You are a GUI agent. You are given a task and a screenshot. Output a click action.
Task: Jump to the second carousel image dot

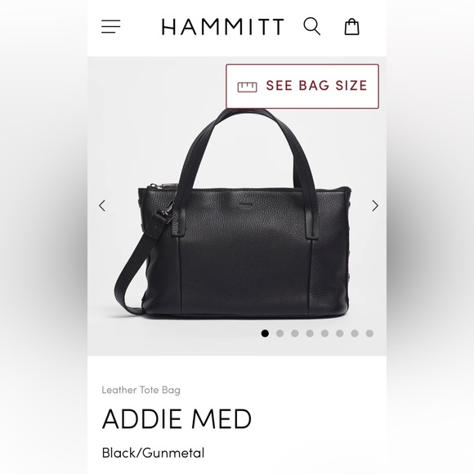(280, 333)
